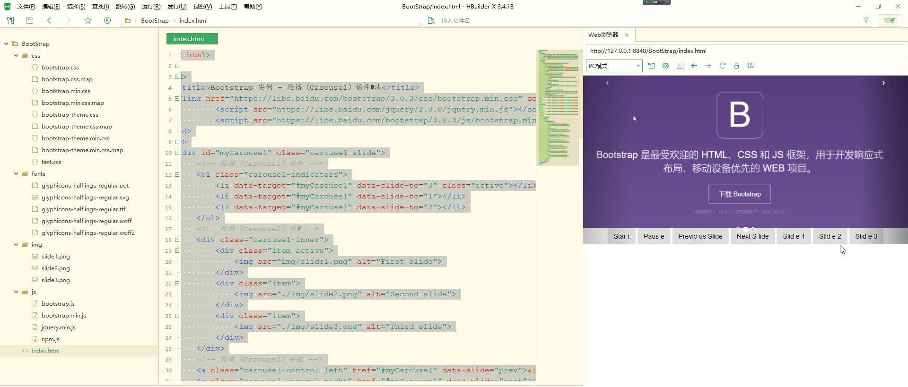908x387 pixels.
Task: Select slide3.png in the file tree
Action: click(x=56, y=280)
